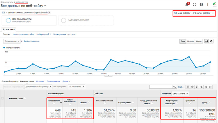
Task: Open the three-dot options menu
Action: click(x=208, y=5)
